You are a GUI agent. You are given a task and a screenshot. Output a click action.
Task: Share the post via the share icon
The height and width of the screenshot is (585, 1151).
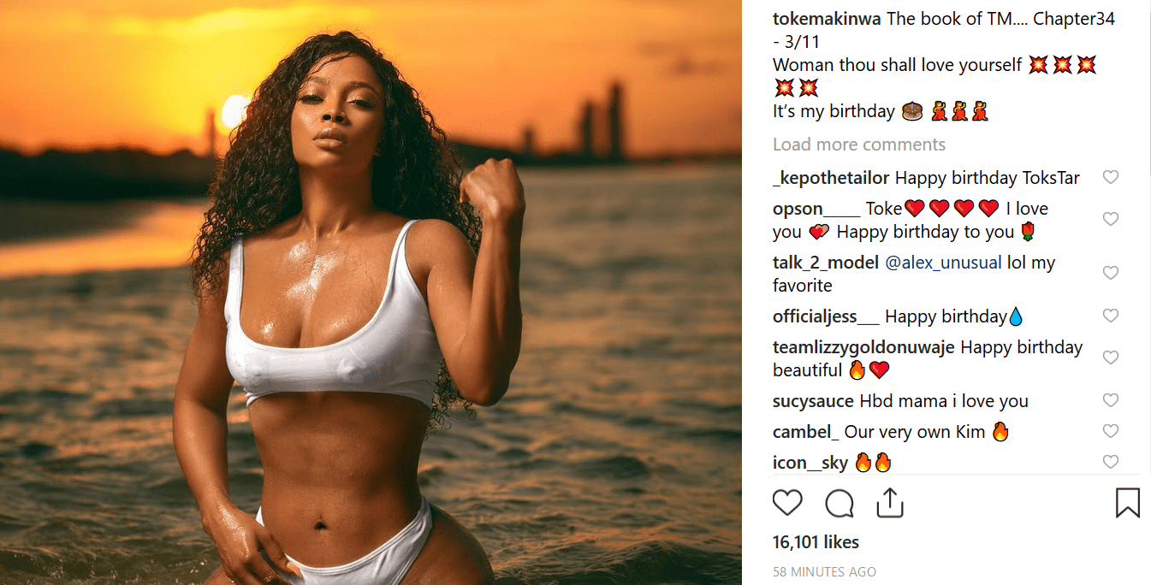(x=890, y=503)
